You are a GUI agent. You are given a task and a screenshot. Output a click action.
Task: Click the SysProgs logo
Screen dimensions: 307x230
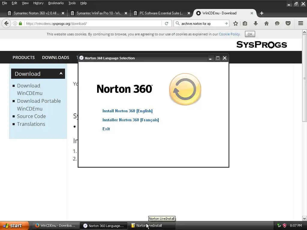261,45
